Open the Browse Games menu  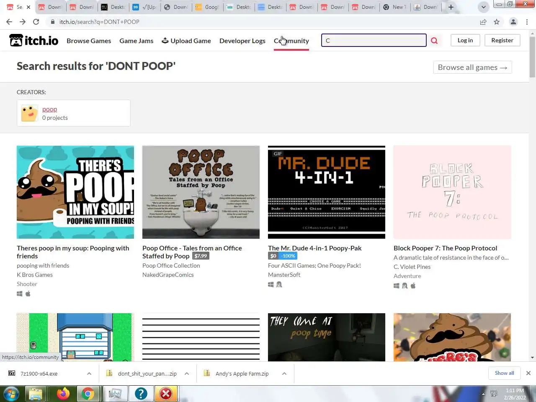pos(89,41)
